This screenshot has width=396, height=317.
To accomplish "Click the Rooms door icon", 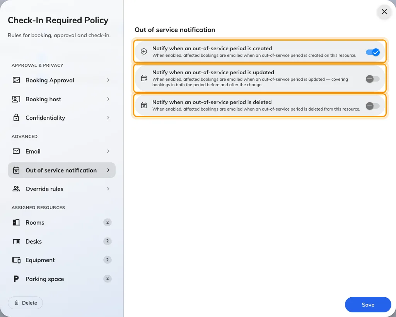I will coord(16,222).
